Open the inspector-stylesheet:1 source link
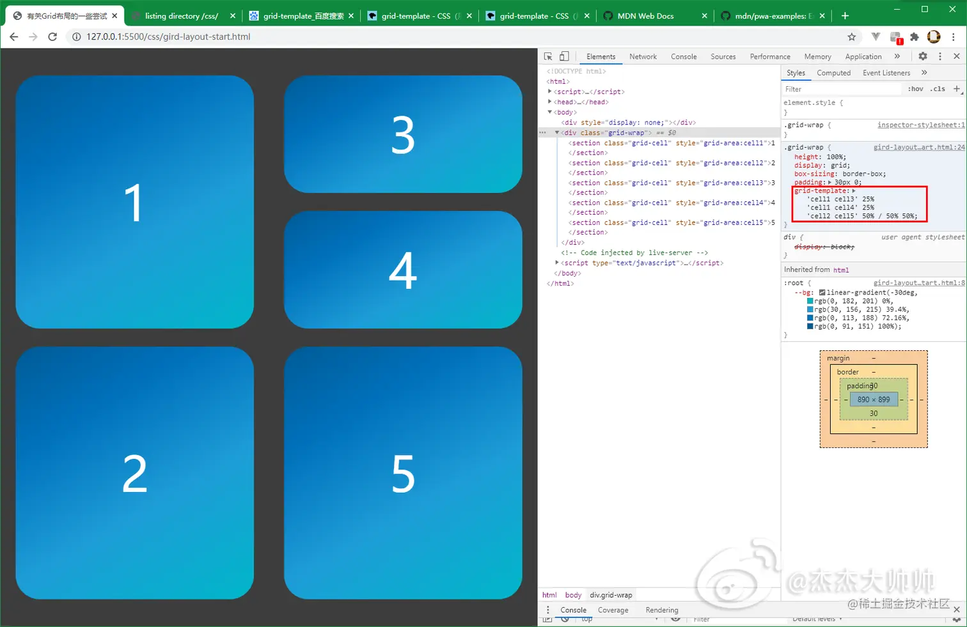 click(x=920, y=125)
